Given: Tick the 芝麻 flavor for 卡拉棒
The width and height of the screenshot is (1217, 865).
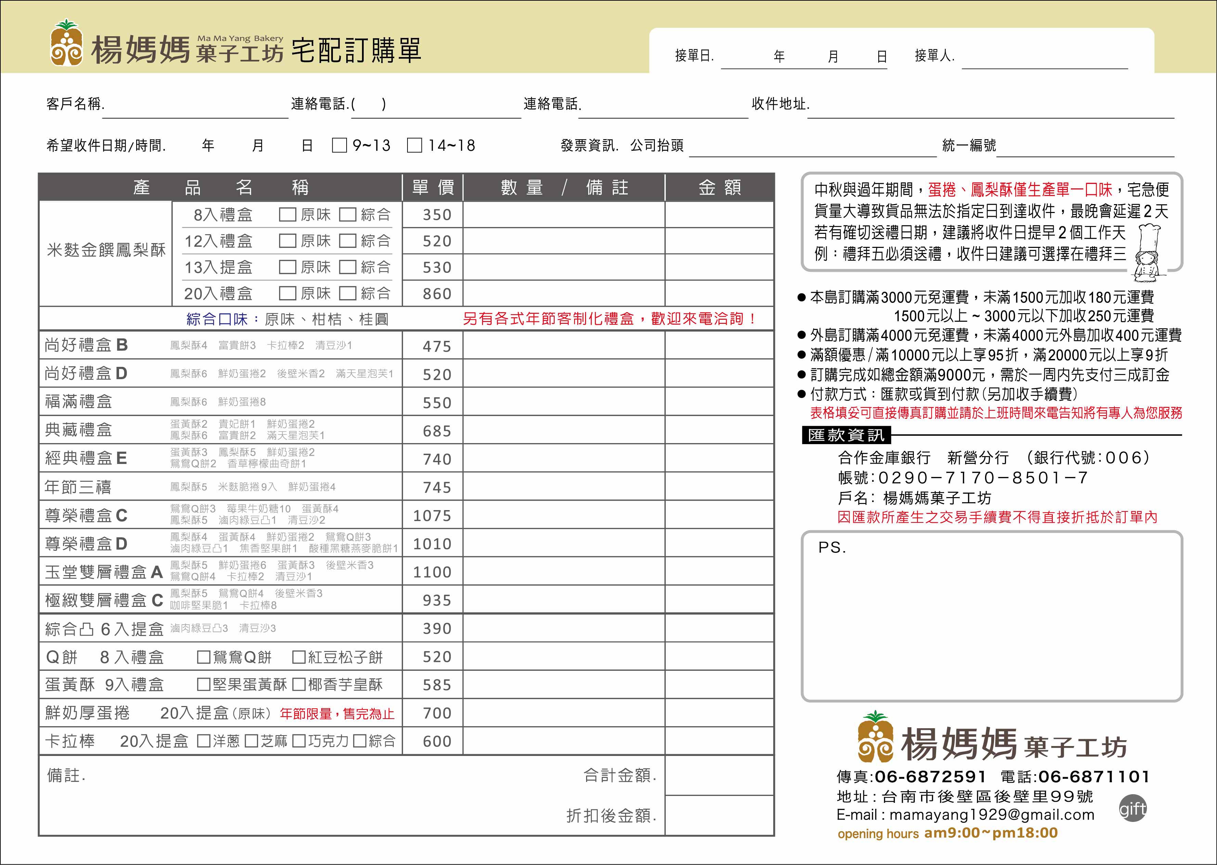Looking at the screenshot, I should click(251, 741).
